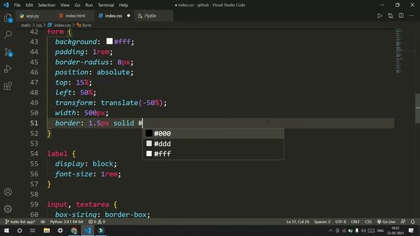Click the code minimap
This screenshot has width=420, height=236.
pos(400,50)
